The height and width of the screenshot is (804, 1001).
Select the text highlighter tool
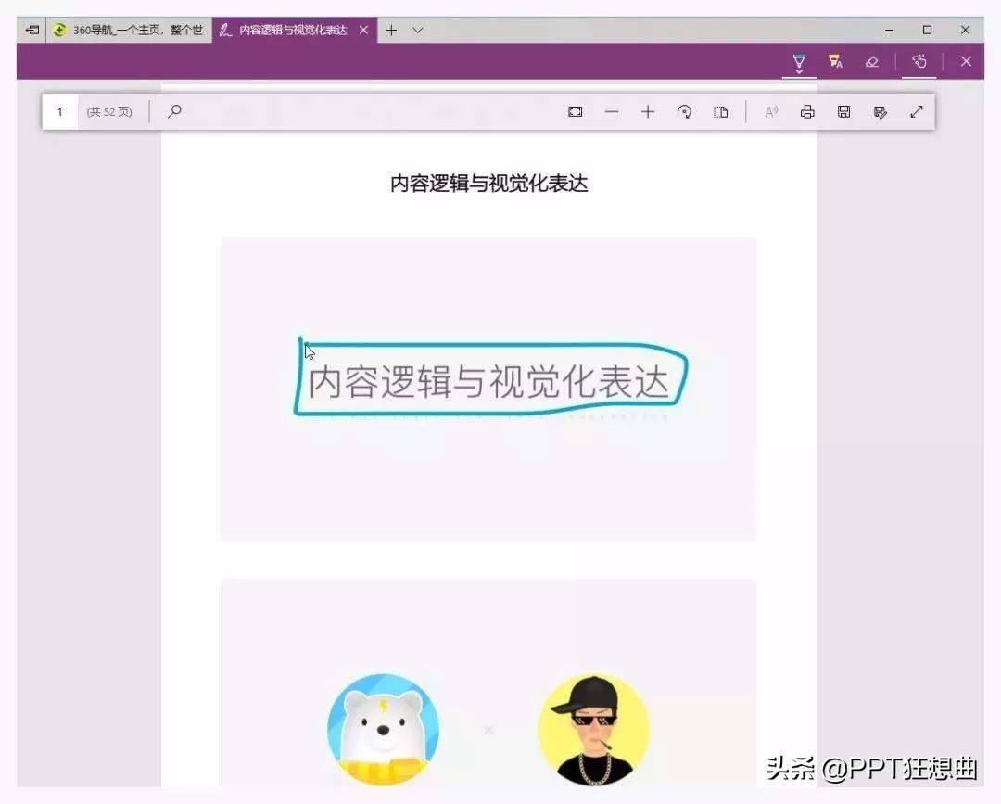point(835,62)
